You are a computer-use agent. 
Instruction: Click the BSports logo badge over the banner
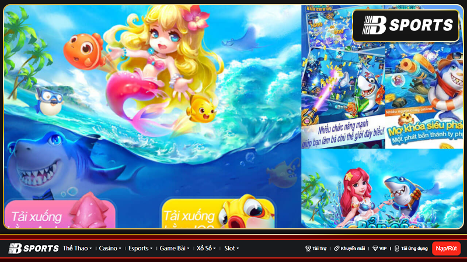point(406,25)
